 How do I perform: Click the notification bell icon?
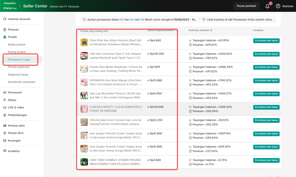267,6
